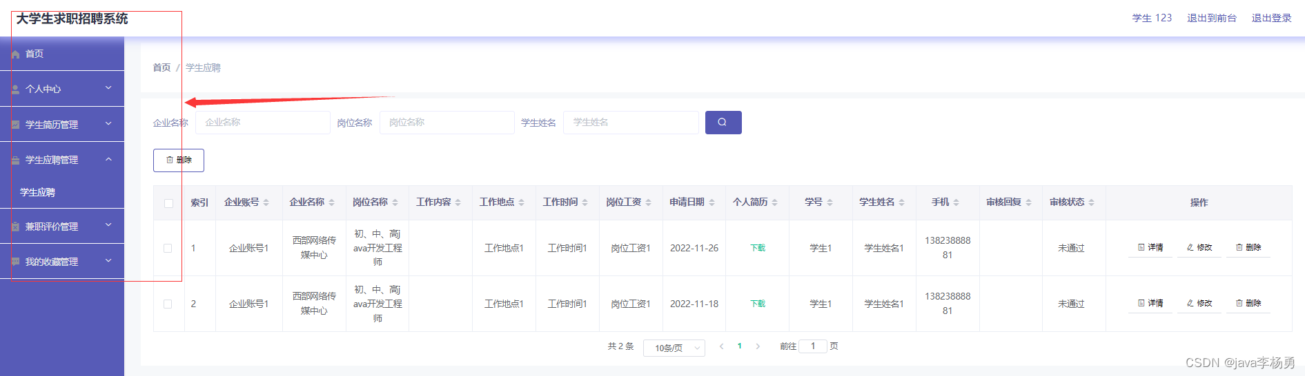Screen dimensions: 1305x376
Task: Expand the 个人中心 menu chevron
Action: click(x=108, y=88)
